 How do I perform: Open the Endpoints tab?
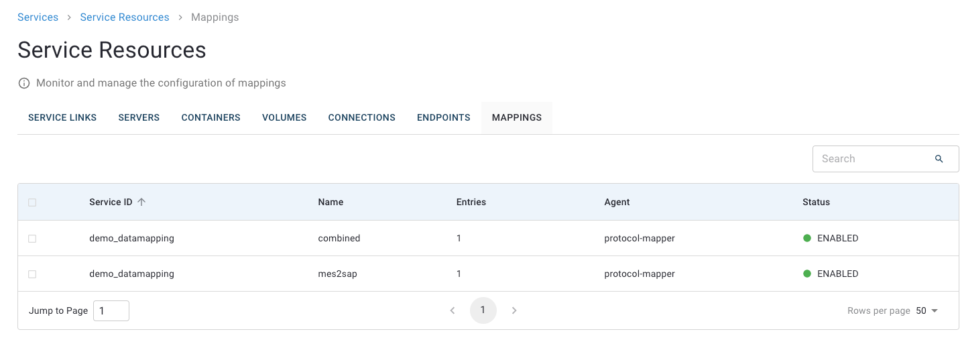(x=443, y=117)
